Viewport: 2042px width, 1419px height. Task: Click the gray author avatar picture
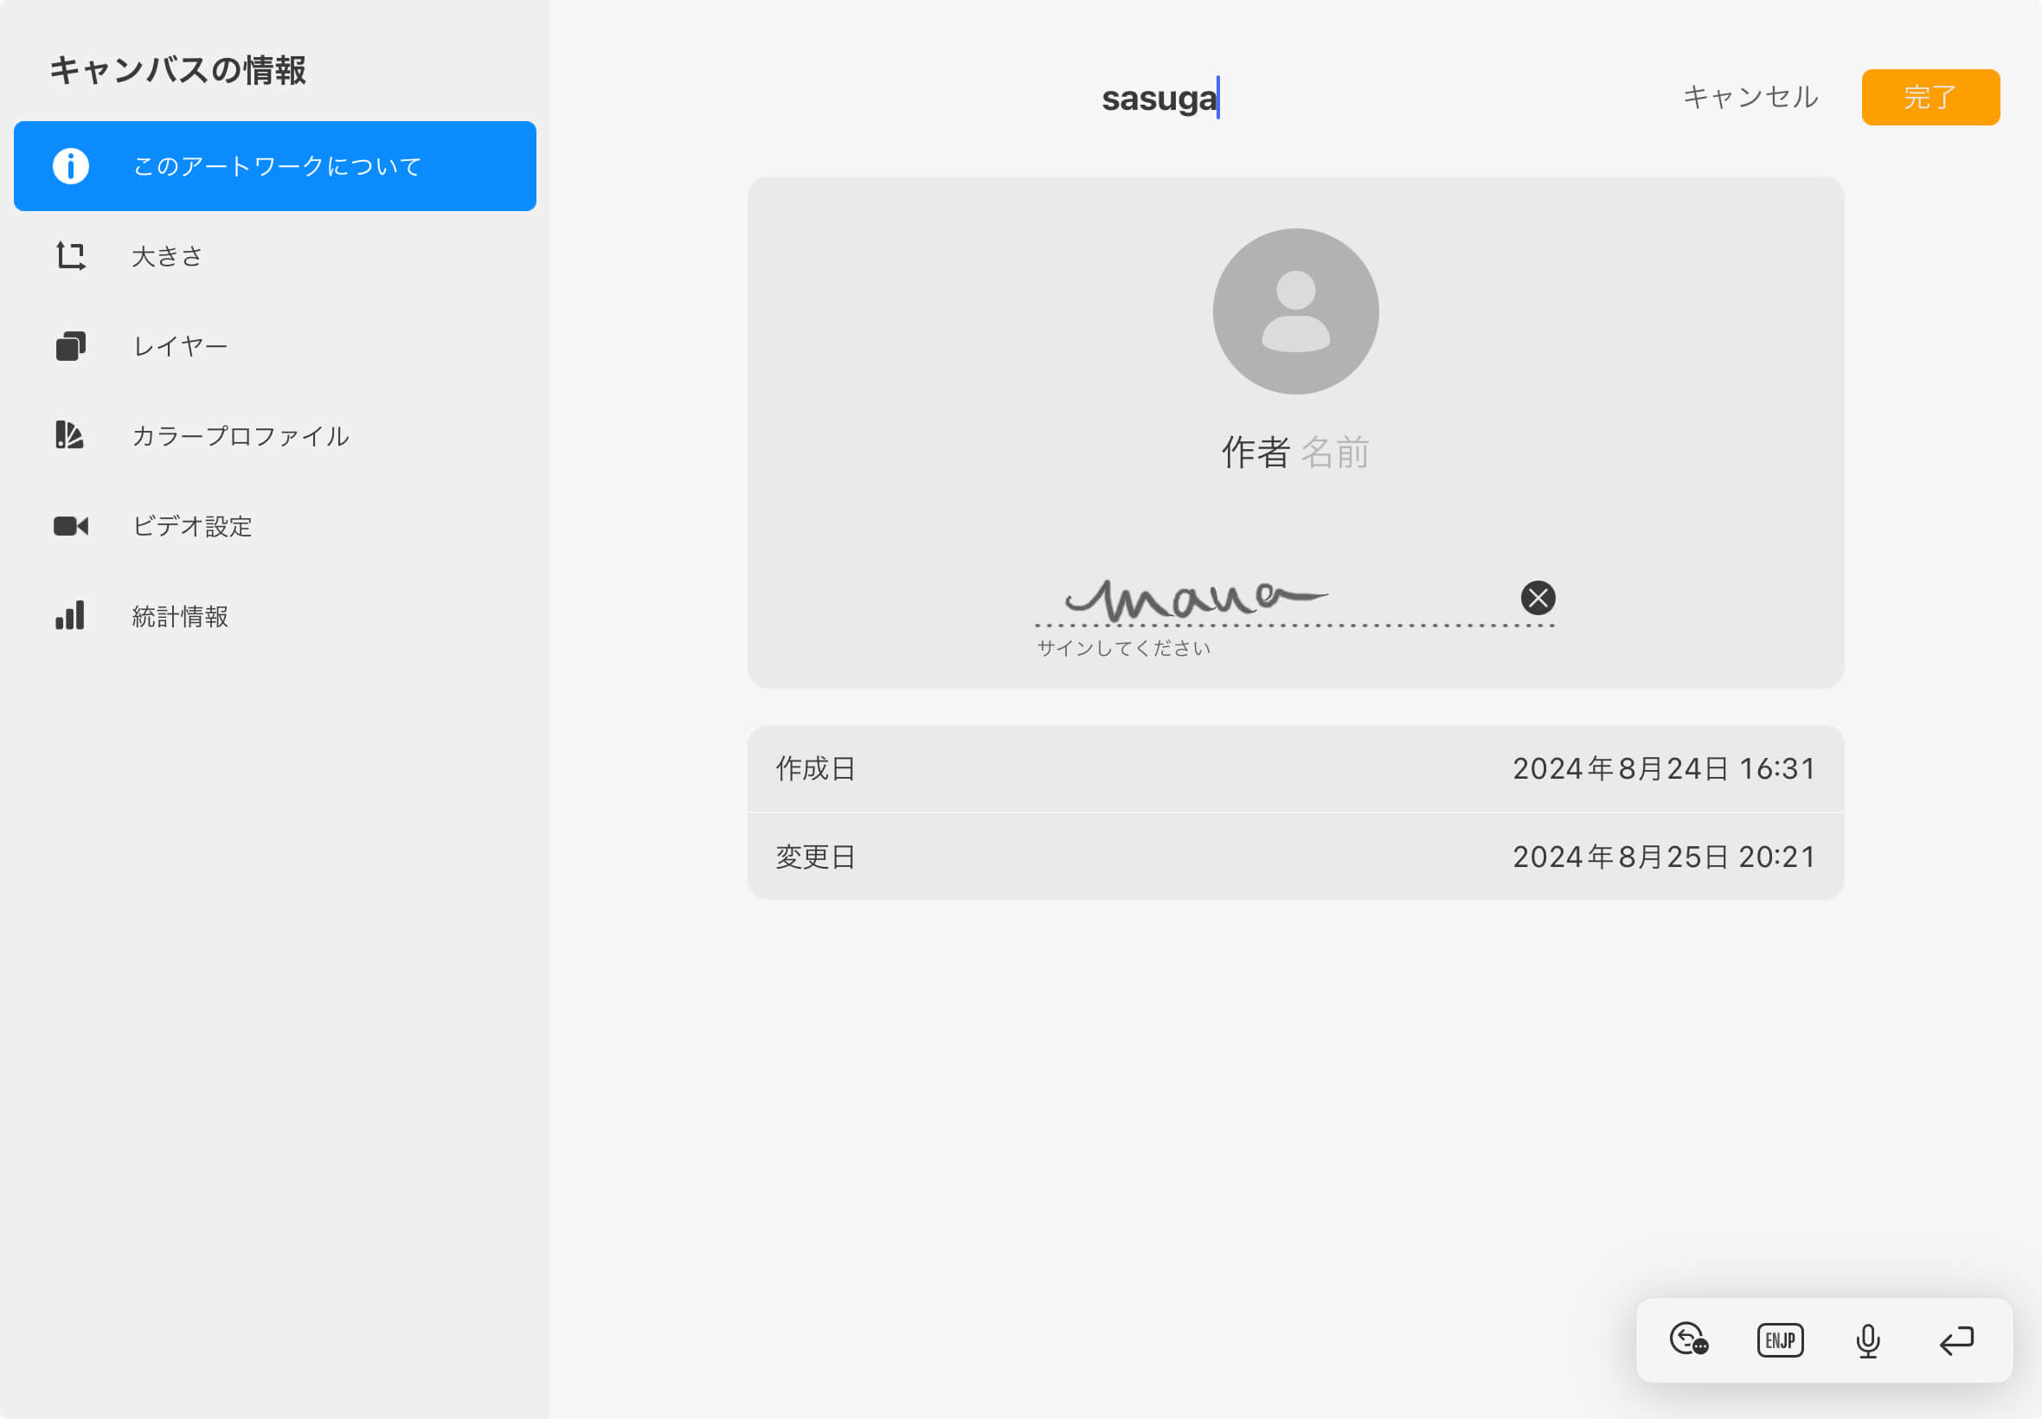click(1295, 312)
